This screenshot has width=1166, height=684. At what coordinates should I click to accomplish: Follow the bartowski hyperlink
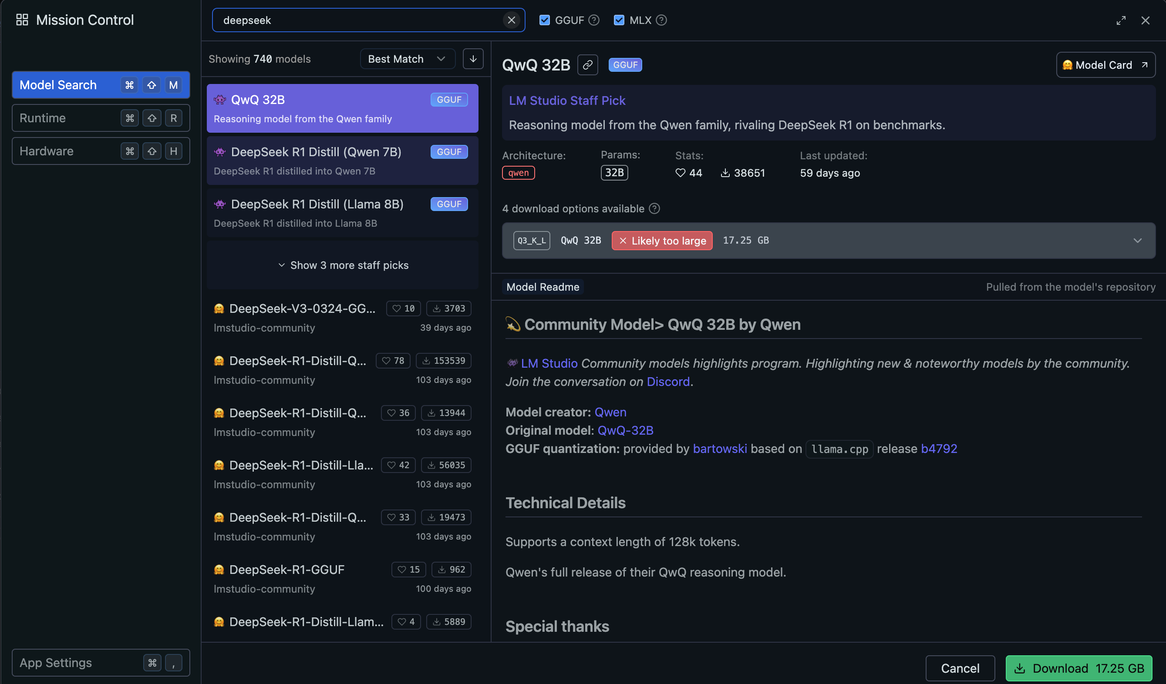(719, 449)
